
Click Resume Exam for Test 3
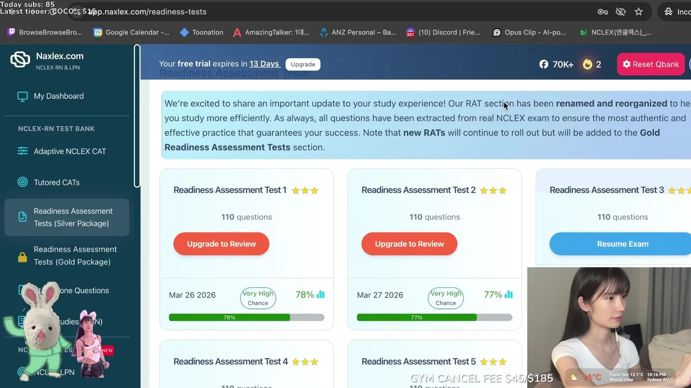[620, 244]
